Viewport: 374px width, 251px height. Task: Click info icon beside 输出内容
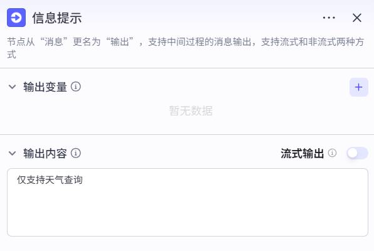[x=76, y=153]
